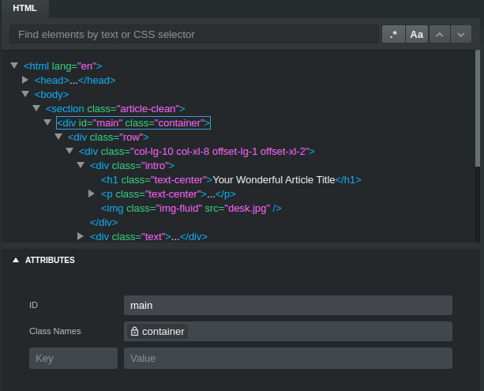Switch to the HTML tab
484x391 pixels.
[24, 8]
